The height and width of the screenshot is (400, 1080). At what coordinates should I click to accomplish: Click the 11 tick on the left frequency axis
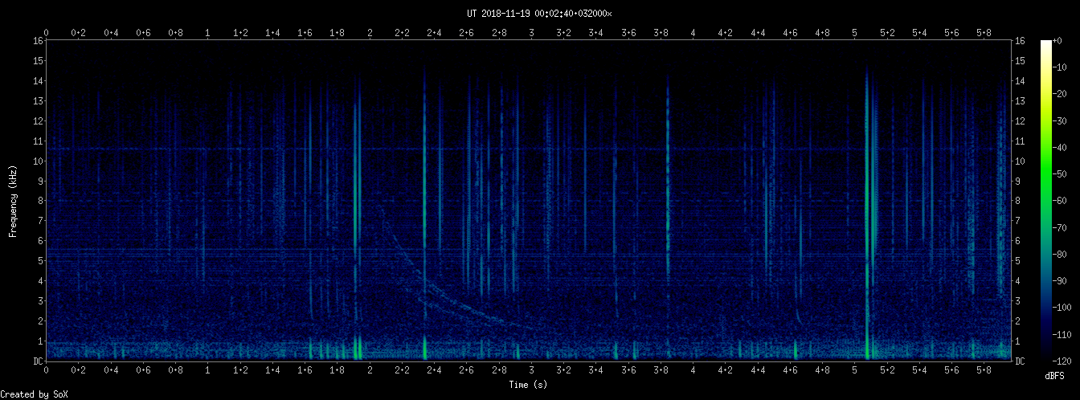click(x=37, y=141)
